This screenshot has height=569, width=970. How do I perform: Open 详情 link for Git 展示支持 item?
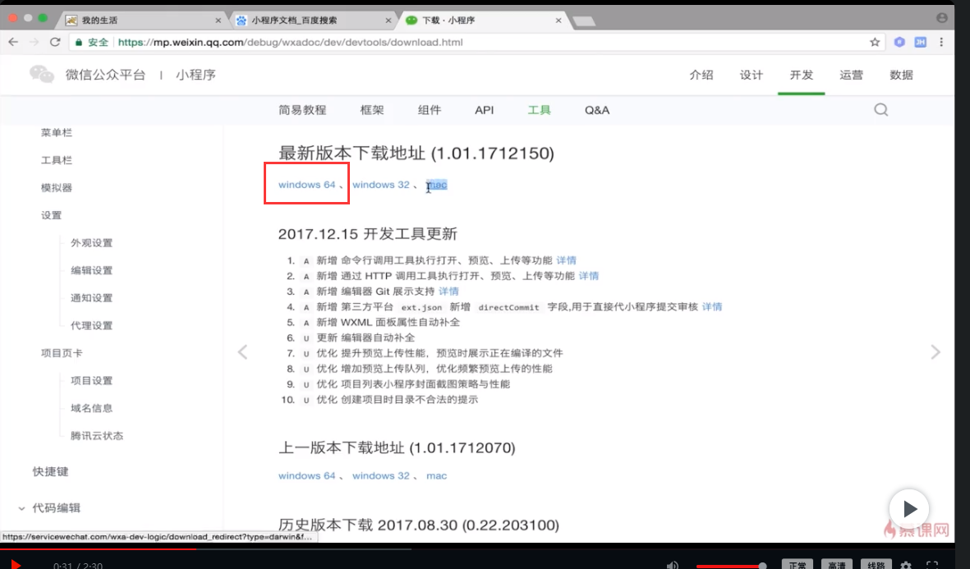(x=448, y=291)
